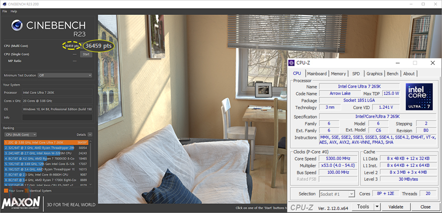Click the processor Name field in CPU-Z
The width and height of the screenshot is (442, 213).
click(x=360, y=86)
